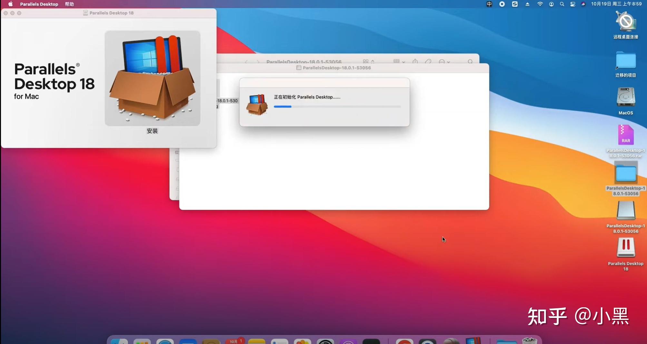
Task: Open the 帮助 menu
Action: (x=69, y=4)
